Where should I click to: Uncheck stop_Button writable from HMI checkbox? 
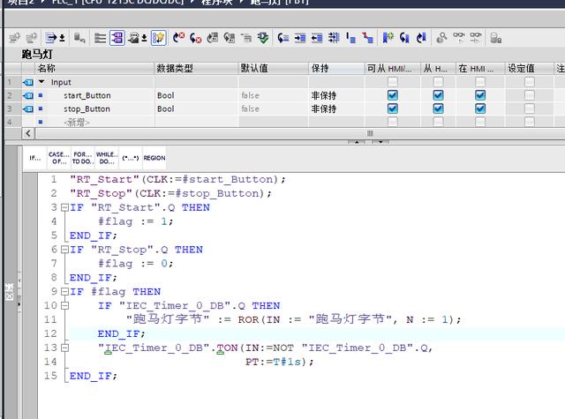click(438, 108)
